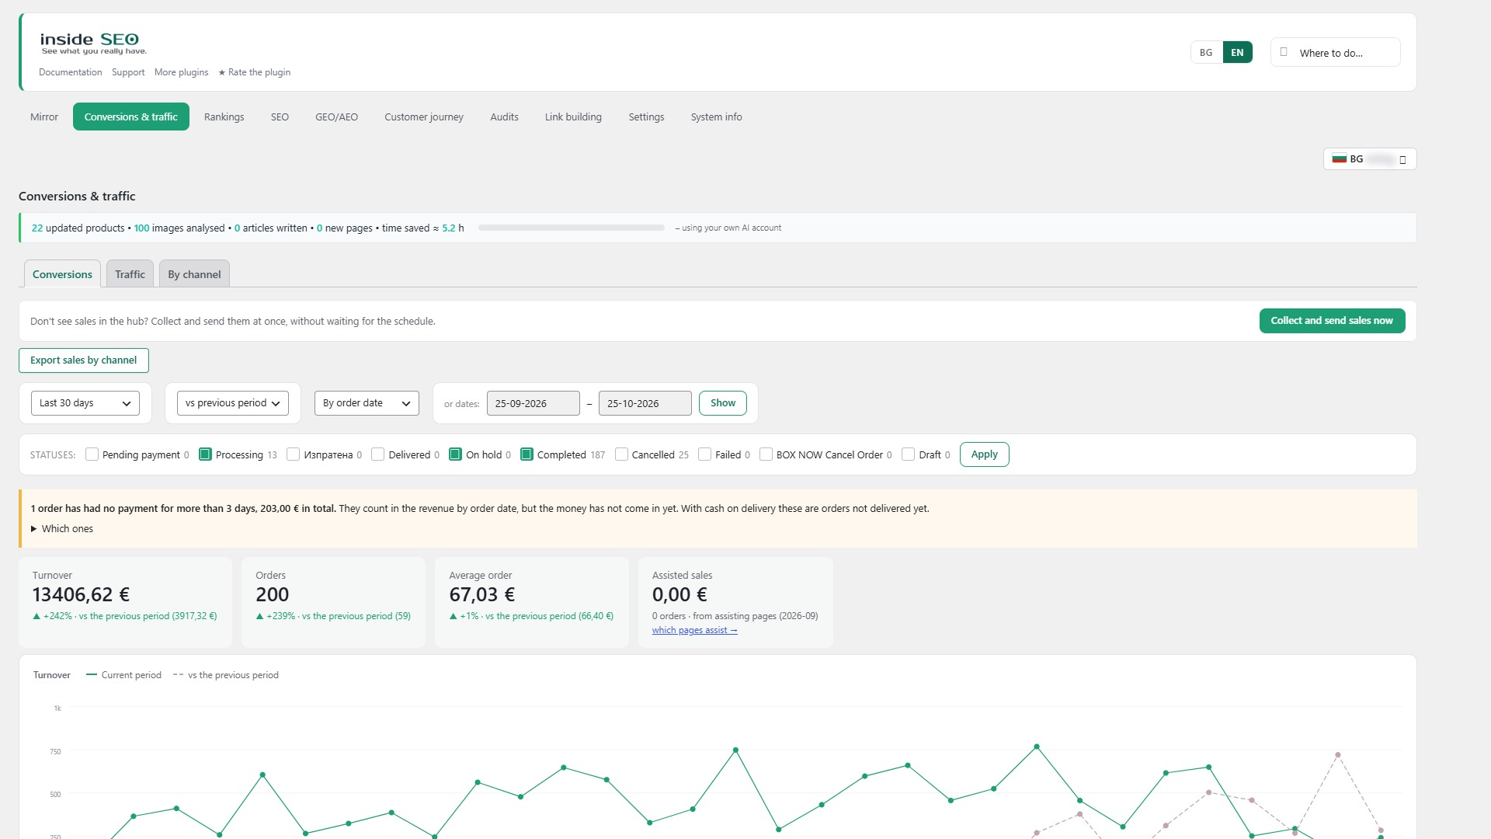
Task: Open the Documentation link
Action: click(70, 72)
